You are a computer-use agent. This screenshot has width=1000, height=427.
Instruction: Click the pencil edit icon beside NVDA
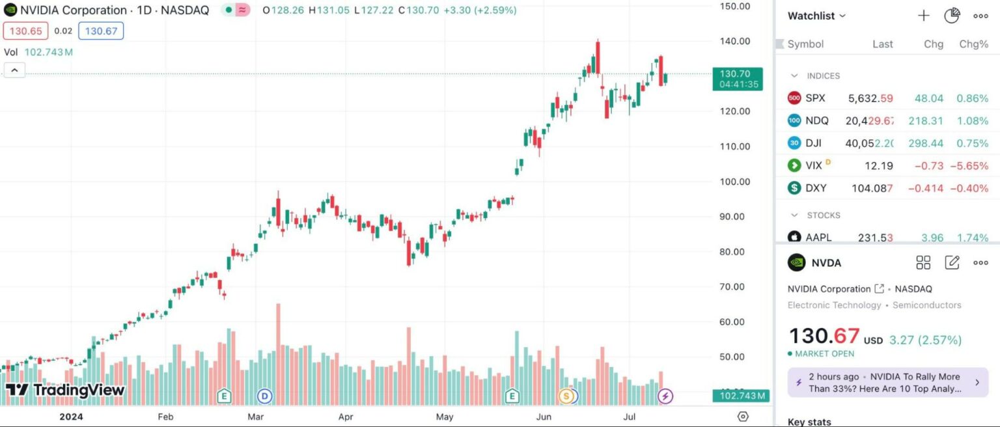(952, 262)
